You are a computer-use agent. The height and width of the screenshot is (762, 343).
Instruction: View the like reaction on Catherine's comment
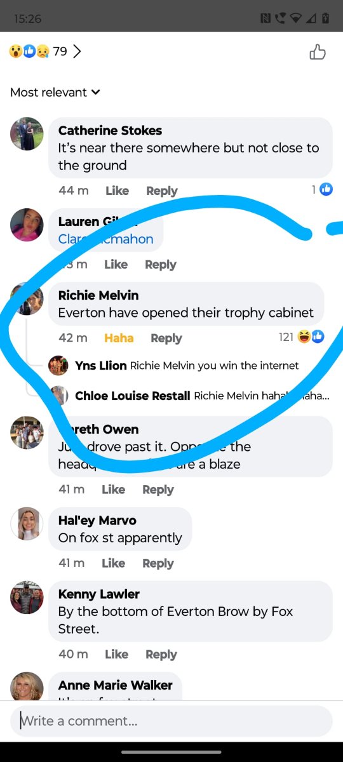pyautogui.click(x=323, y=189)
